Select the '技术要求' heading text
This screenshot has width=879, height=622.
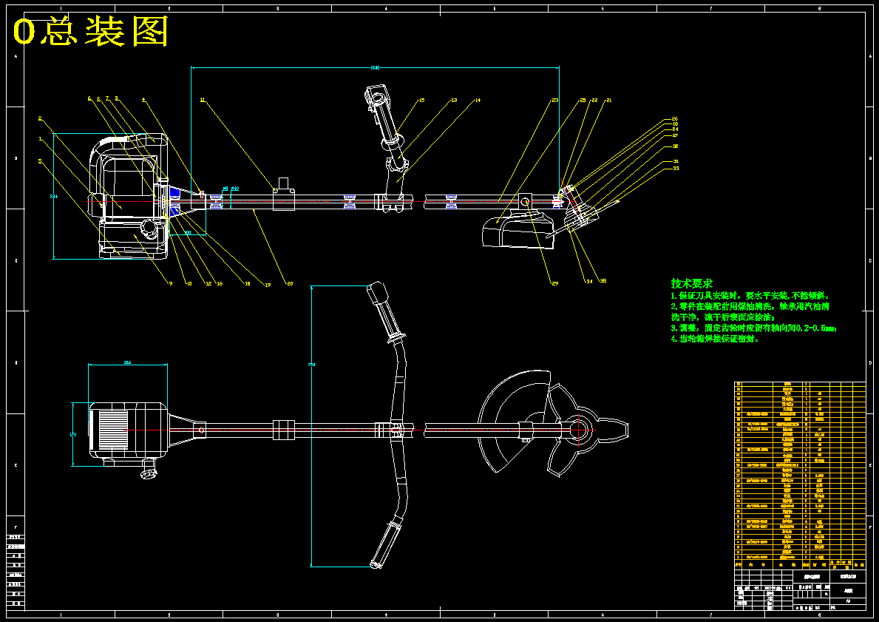(x=691, y=284)
